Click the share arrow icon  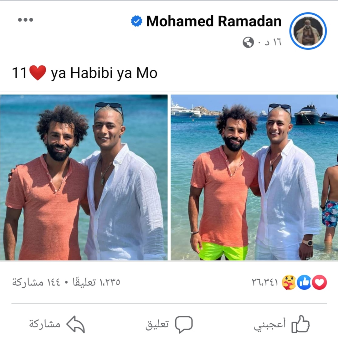coord(75,324)
